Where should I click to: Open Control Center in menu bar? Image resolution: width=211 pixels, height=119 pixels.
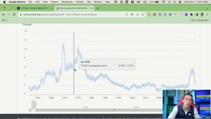tap(180, 2)
